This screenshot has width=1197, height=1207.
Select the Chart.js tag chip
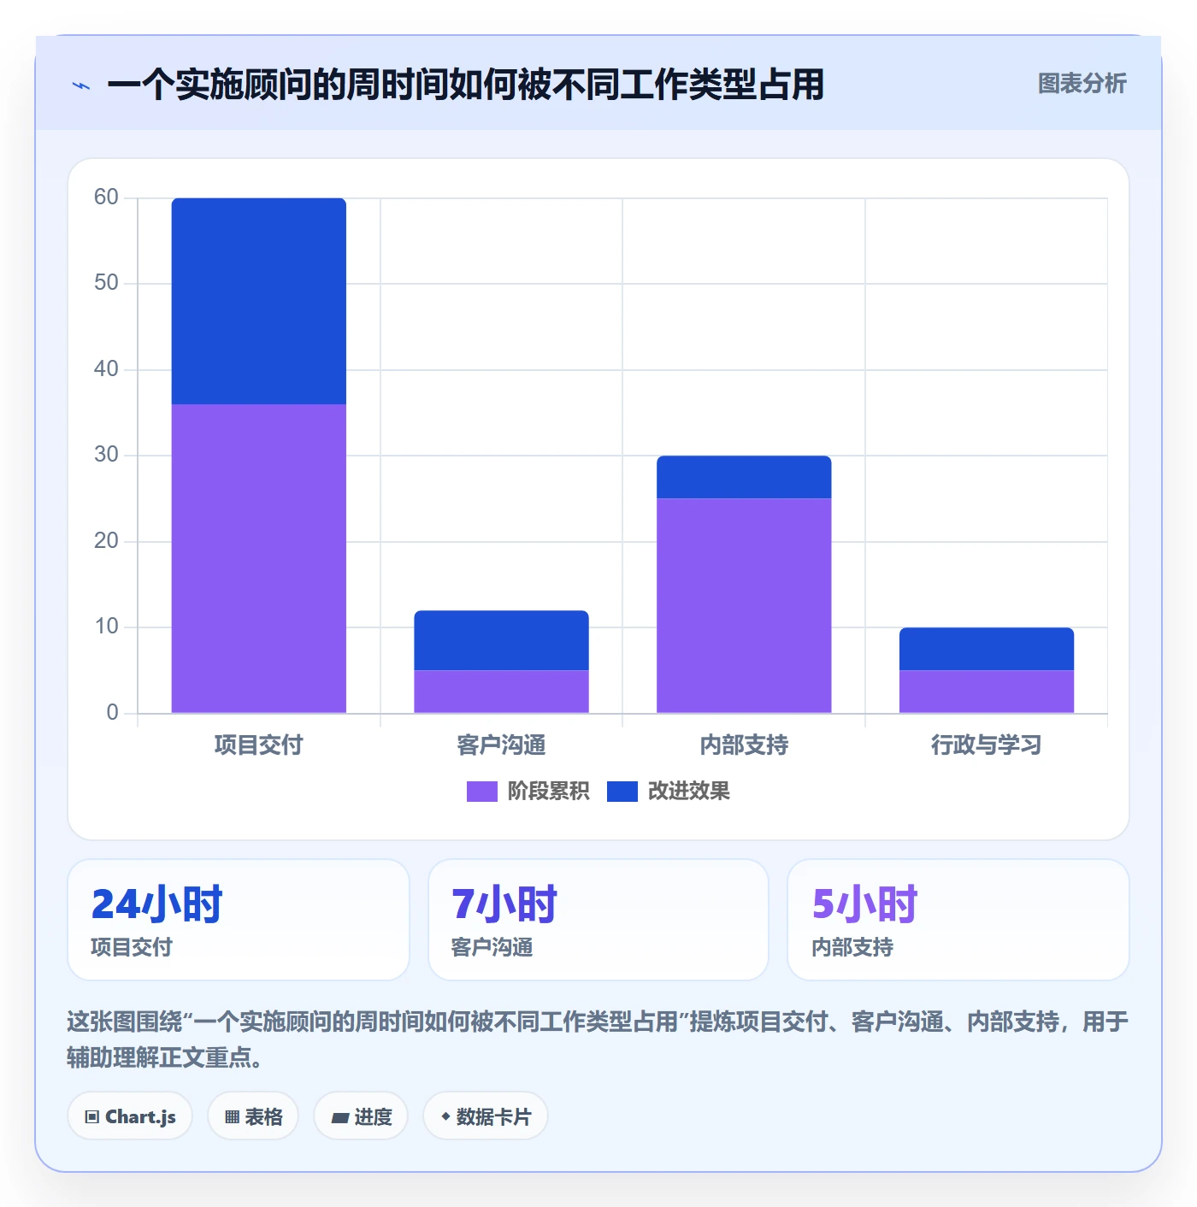130,1116
